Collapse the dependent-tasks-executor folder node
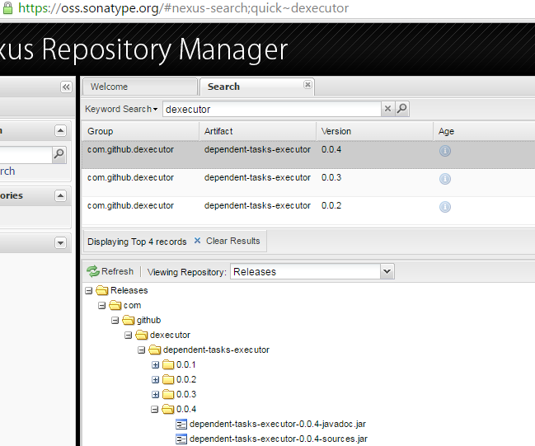 coord(141,350)
